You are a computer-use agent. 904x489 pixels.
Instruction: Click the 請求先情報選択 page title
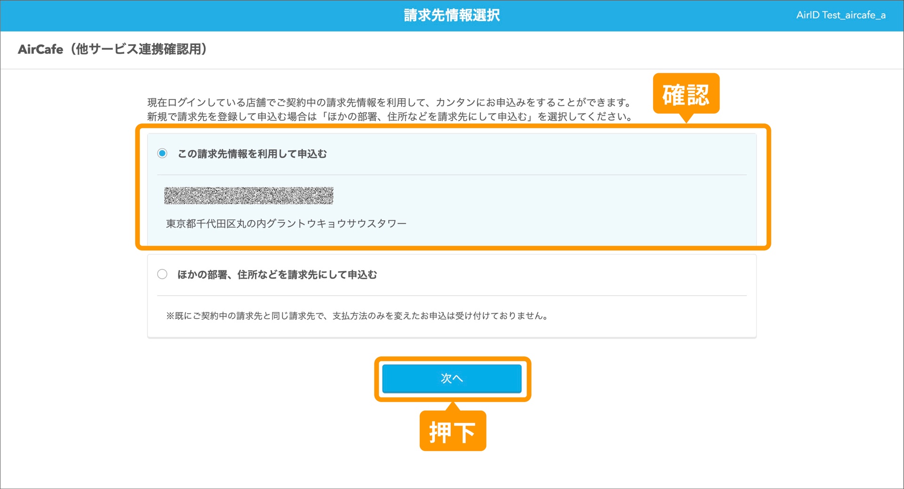pos(452,16)
